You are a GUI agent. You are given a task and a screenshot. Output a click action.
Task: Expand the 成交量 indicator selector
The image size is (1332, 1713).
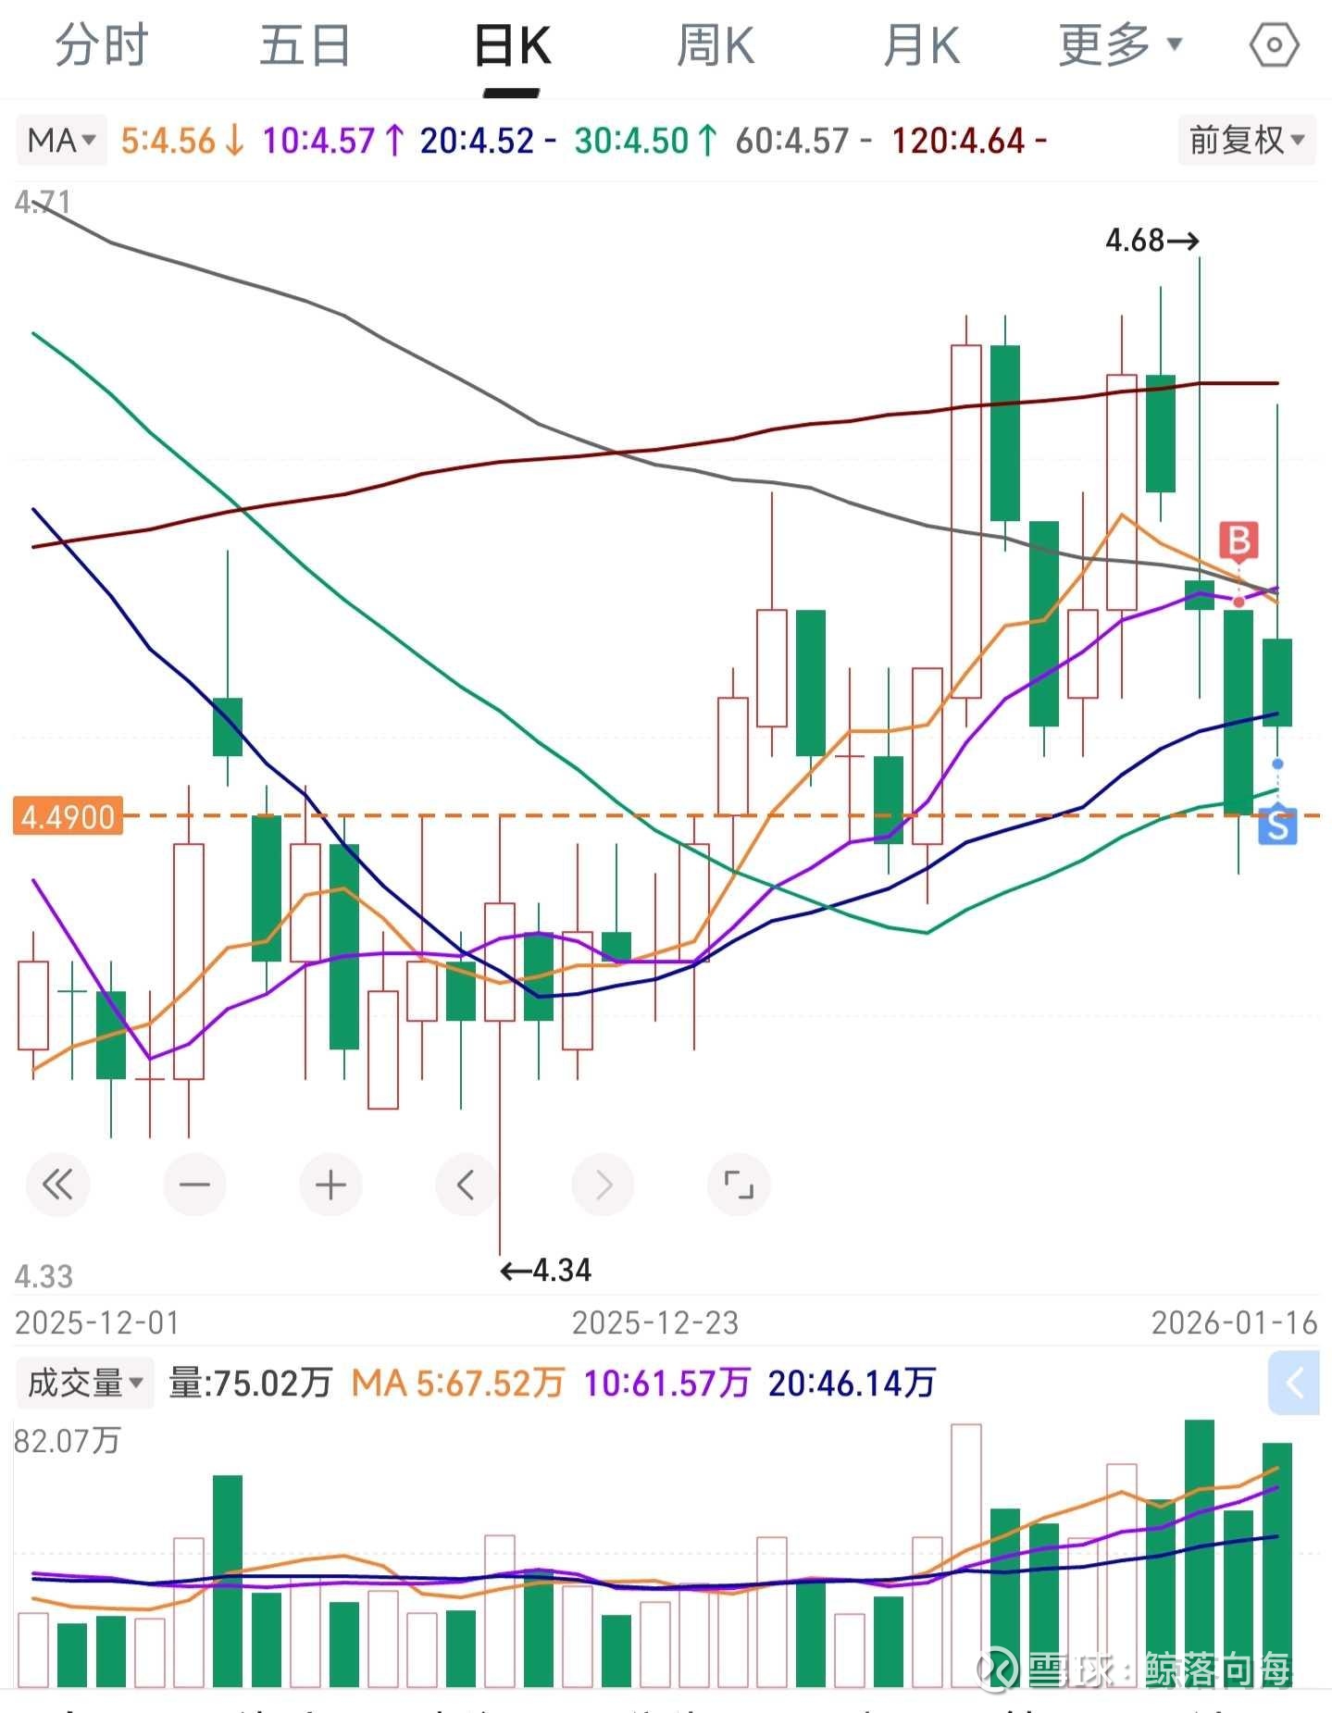pyautogui.click(x=84, y=1384)
